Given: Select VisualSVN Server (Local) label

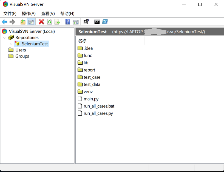Looking at the screenshot, I should coord(32,31).
